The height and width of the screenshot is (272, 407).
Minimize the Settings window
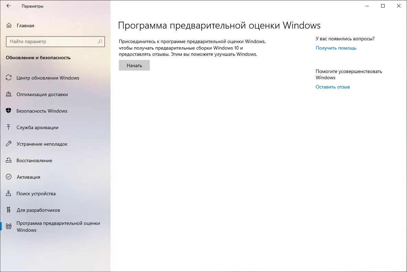point(367,6)
